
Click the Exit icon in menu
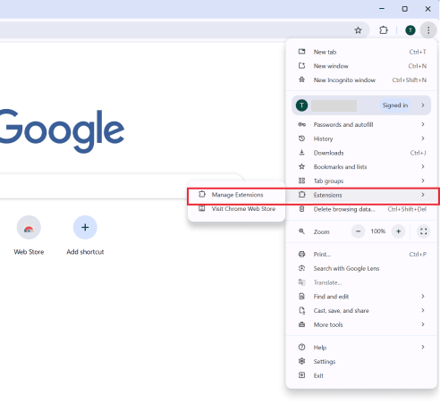pos(301,375)
